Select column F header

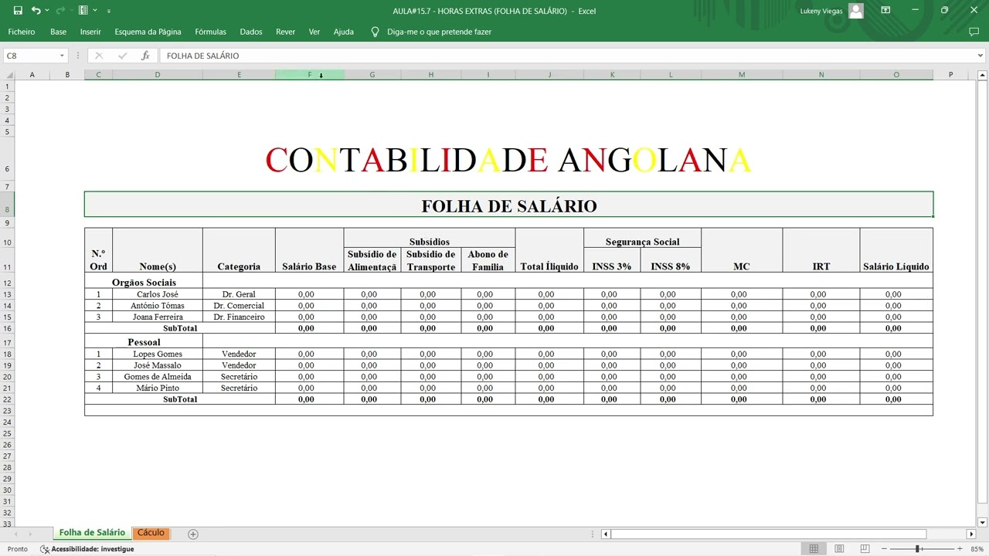(x=309, y=75)
